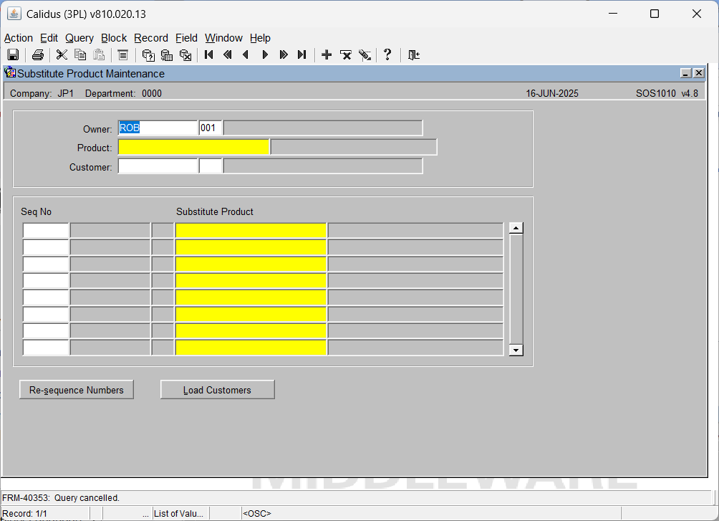This screenshot has height=521, width=719.
Task: Open the List of Values toolbar icon
Action: click(x=123, y=55)
